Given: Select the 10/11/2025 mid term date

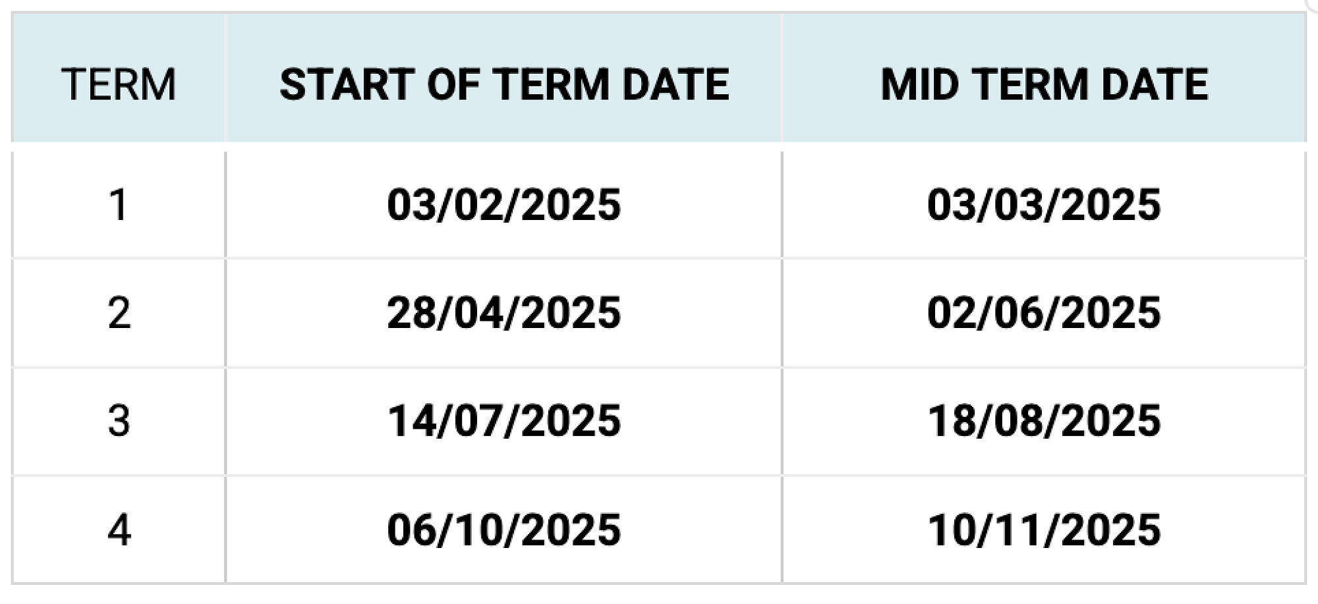Looking at the screenshot, I should point(1045,530).
